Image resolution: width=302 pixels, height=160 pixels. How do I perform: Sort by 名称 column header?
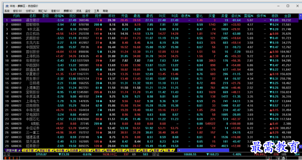click(x=32, y=16)
